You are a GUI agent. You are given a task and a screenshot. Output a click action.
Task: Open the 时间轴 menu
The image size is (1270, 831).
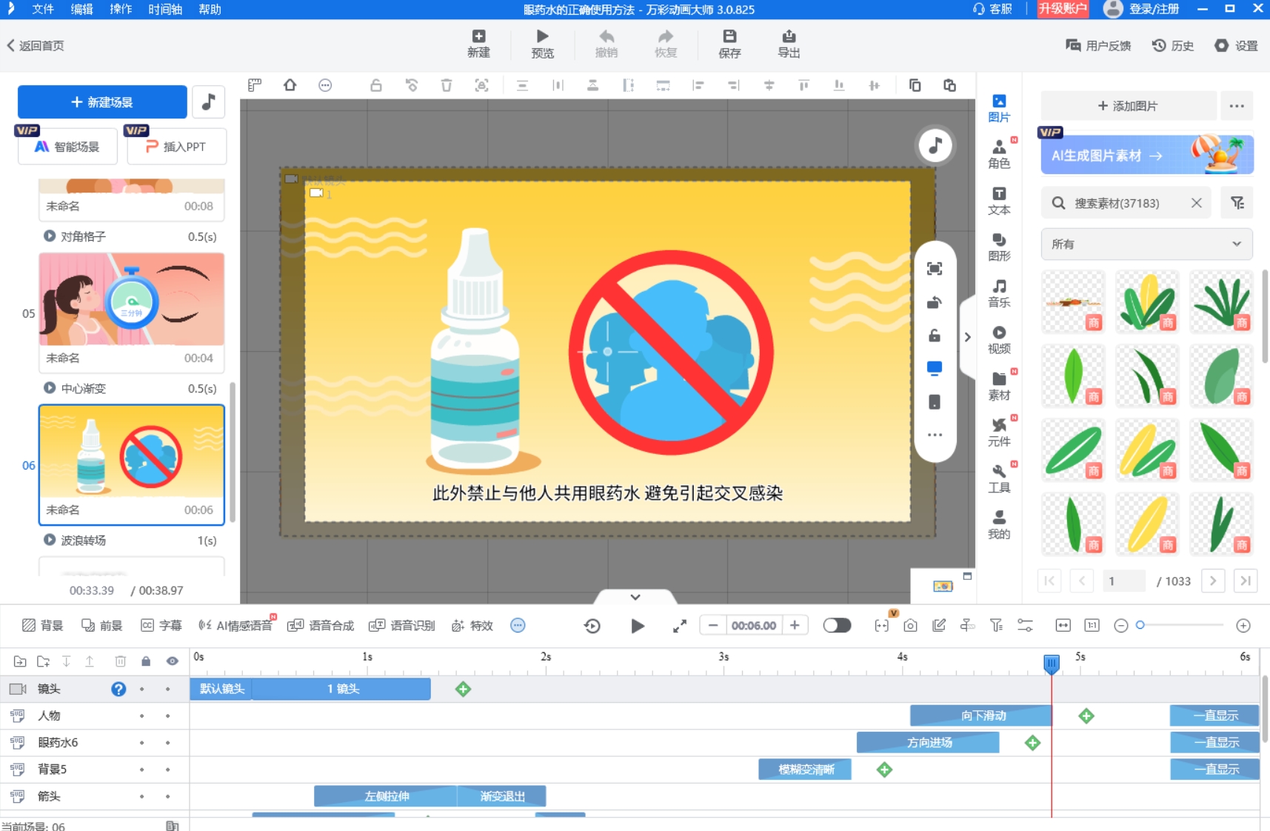tap(164, 10)
